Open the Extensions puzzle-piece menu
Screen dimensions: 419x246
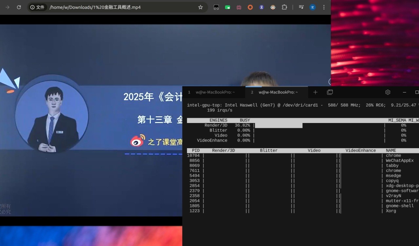[x=284, y=7]
